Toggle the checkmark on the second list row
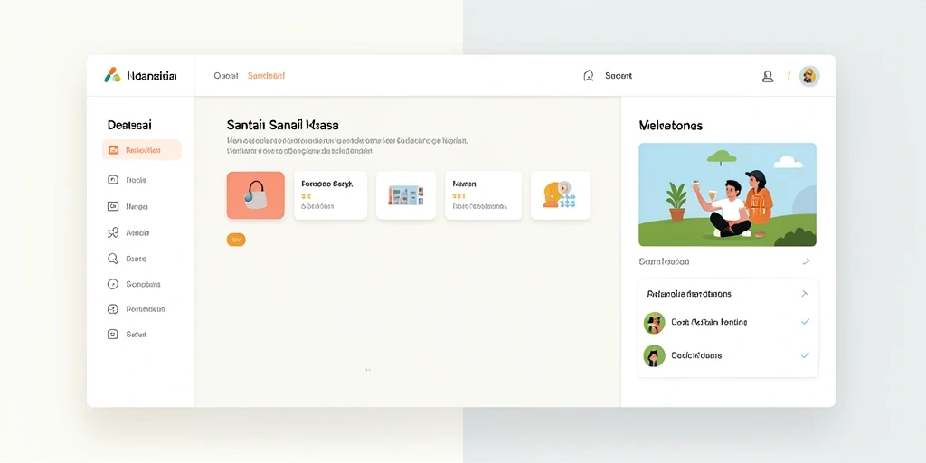The width and height of the screenshot is (926, 463). tap(805, 355)
